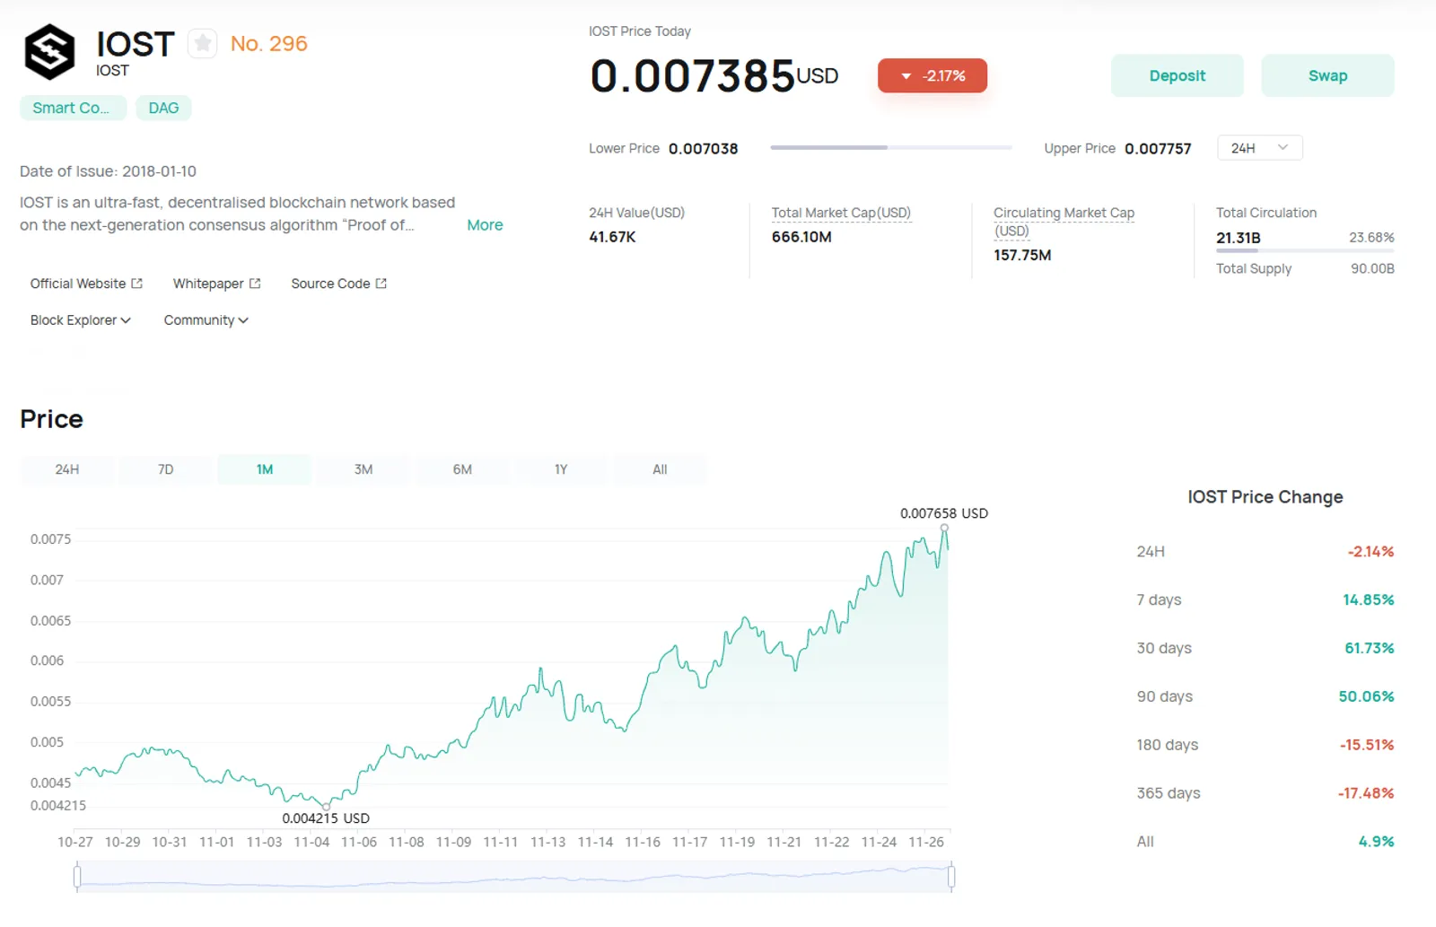Click the 24H Value 41.67K figure

click(x=612, y=238)
